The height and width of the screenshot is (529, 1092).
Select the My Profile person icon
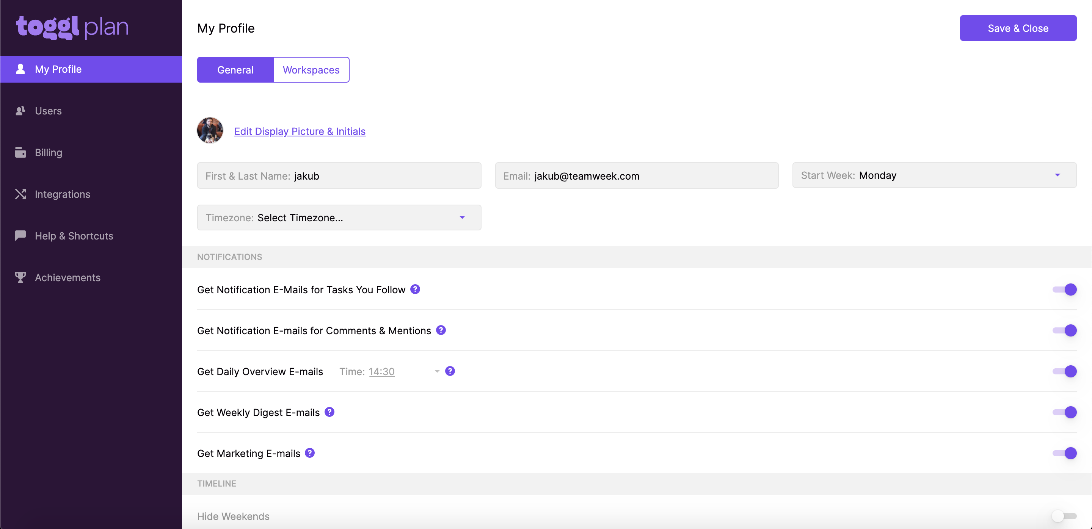click(x=21, y=69)
